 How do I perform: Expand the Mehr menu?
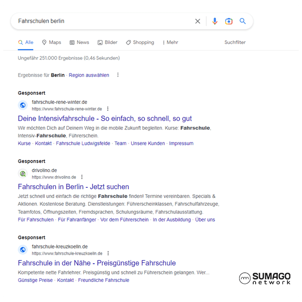(170, 42)
